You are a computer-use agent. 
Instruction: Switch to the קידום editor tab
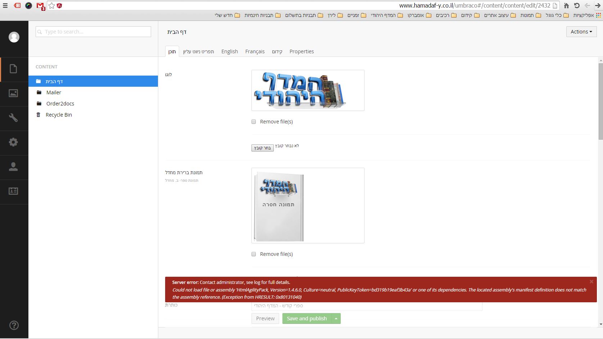pyautogui.click(x=277, y=51)
